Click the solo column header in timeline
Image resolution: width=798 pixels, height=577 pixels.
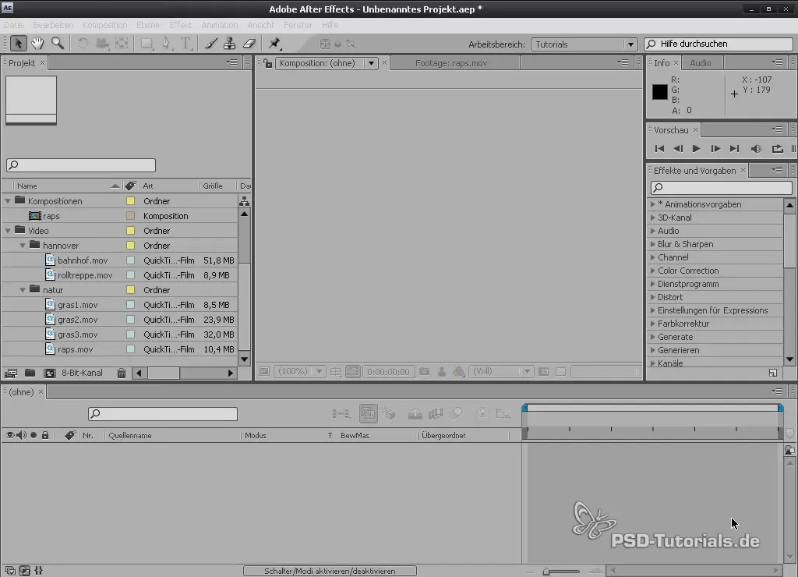coord(34,435)
